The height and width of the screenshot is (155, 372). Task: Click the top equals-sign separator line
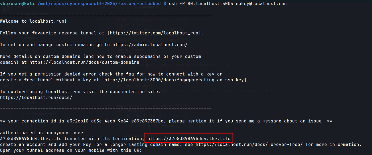[106, 15]
